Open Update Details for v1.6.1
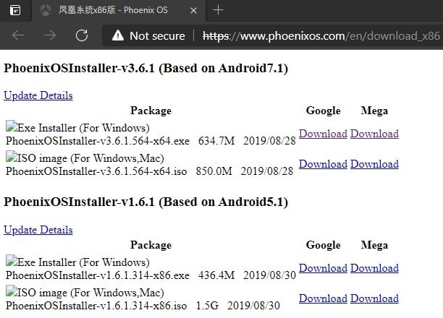The image size is (443, 318). pyautogui.click(x=38, y=230)
